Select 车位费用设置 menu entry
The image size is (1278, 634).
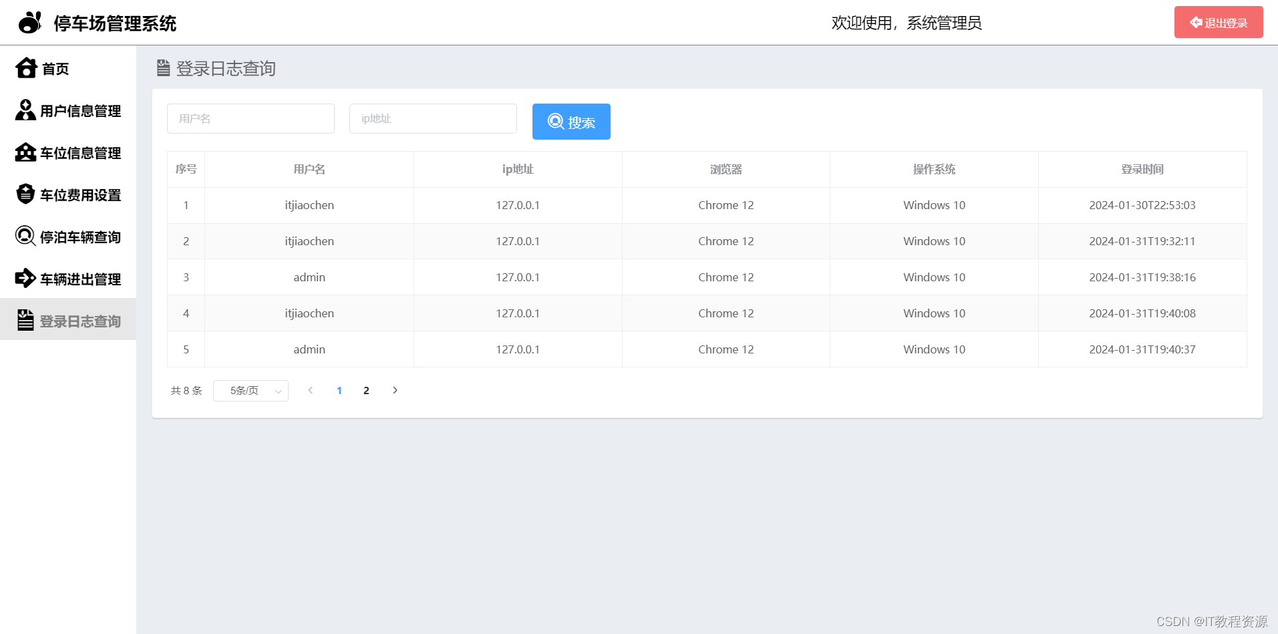[x=68, y=194]
